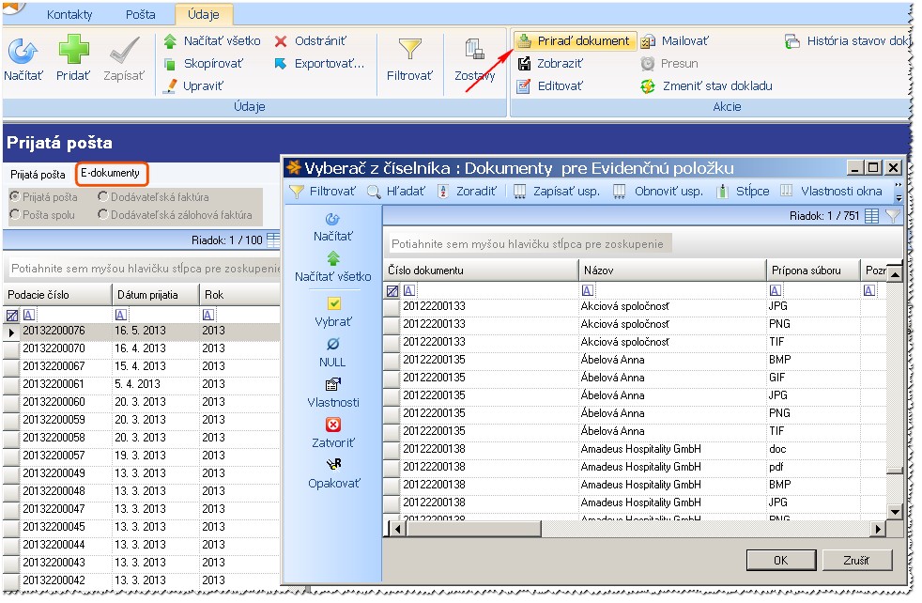Click Načítať všetko in Vyberač side panel
Image resolution: width=922 pixels, height=603 pixels.
click(x=332, y=268)
